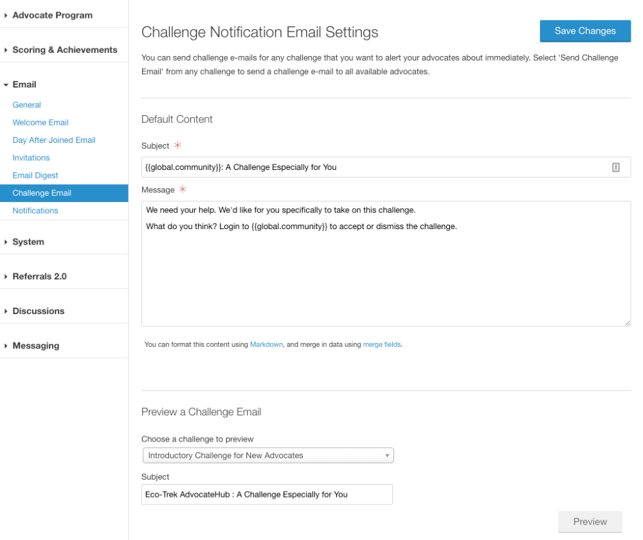Image resolution: width=643 pixels, height=540 pixels.
Task: Open Email Digest settings
Action: pyautogui.click(x=35, y=175)
